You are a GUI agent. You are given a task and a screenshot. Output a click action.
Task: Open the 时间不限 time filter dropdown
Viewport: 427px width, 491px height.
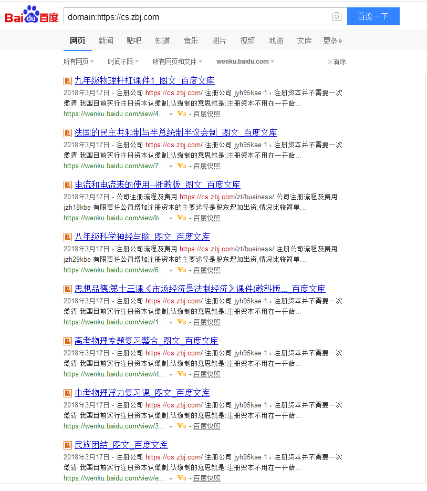123,62
